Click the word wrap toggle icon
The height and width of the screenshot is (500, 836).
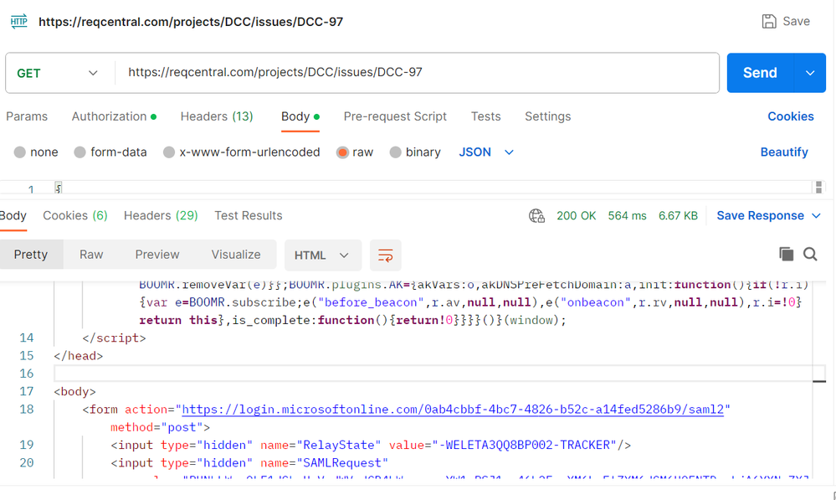tap(385, 255)
